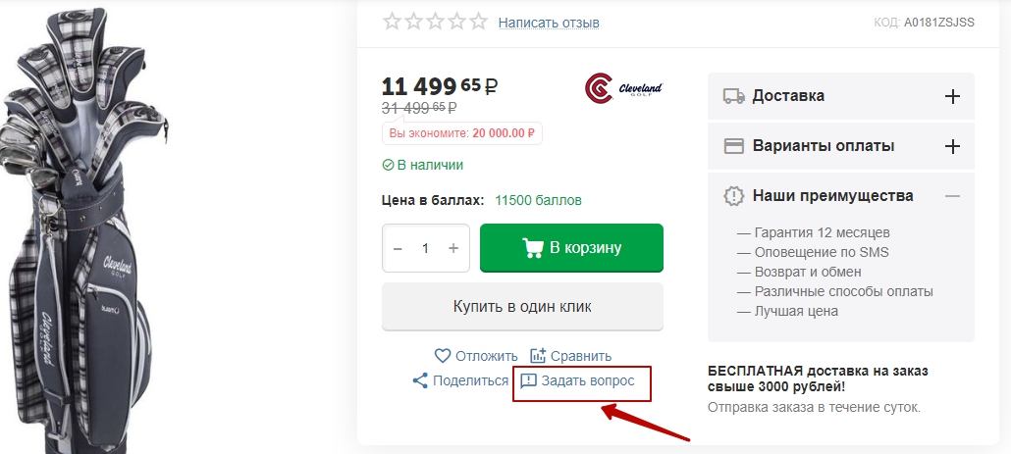Click the heart icon next to Отложить
The width and height of the screenshot is (1011, 454).
click(442, 356)
